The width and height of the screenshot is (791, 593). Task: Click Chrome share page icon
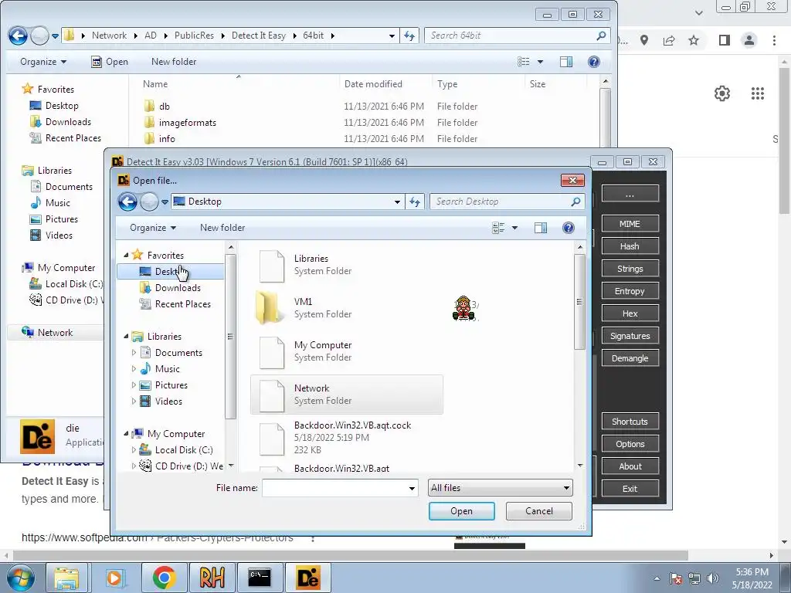(x=669, y=40)
